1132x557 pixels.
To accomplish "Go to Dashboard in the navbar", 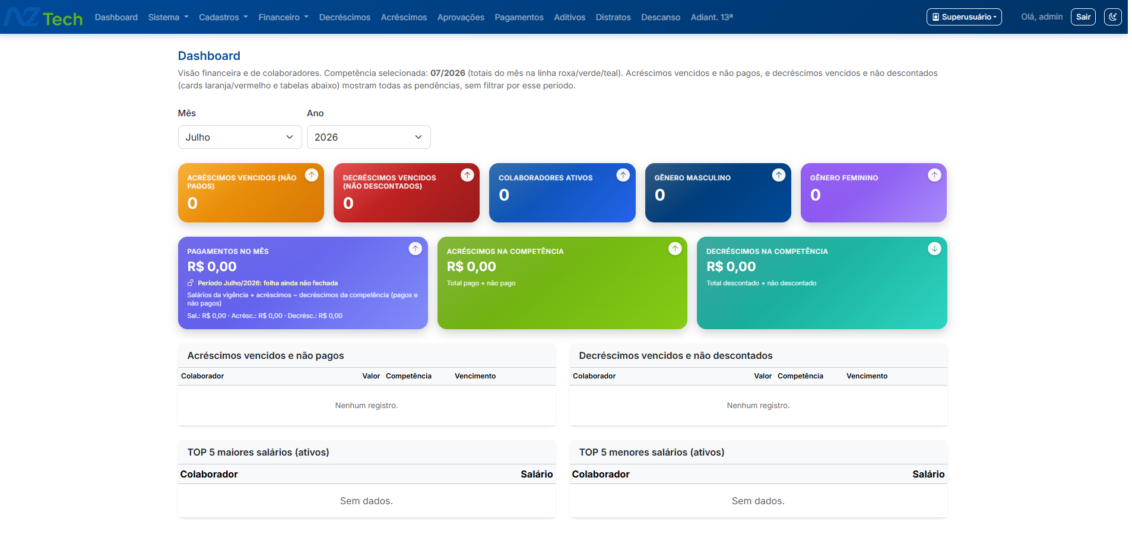I will (x=116, y=17).
